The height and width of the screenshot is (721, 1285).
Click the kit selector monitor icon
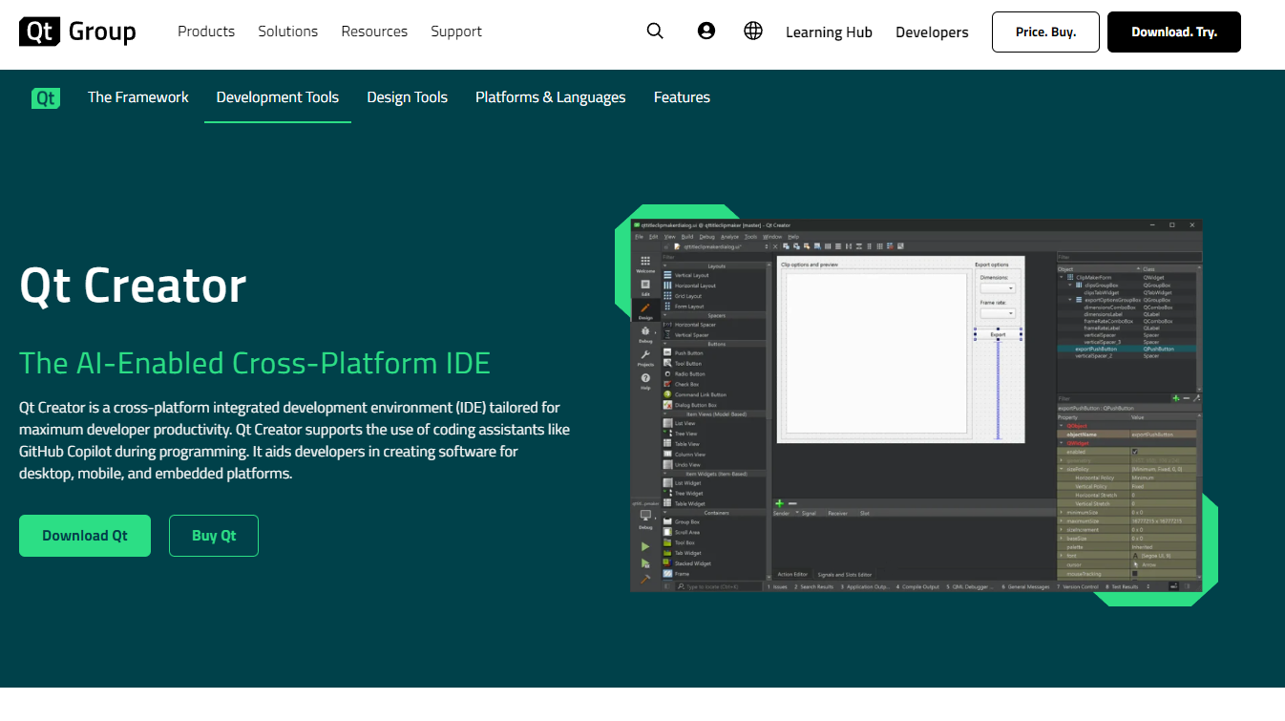pos(645,517)
